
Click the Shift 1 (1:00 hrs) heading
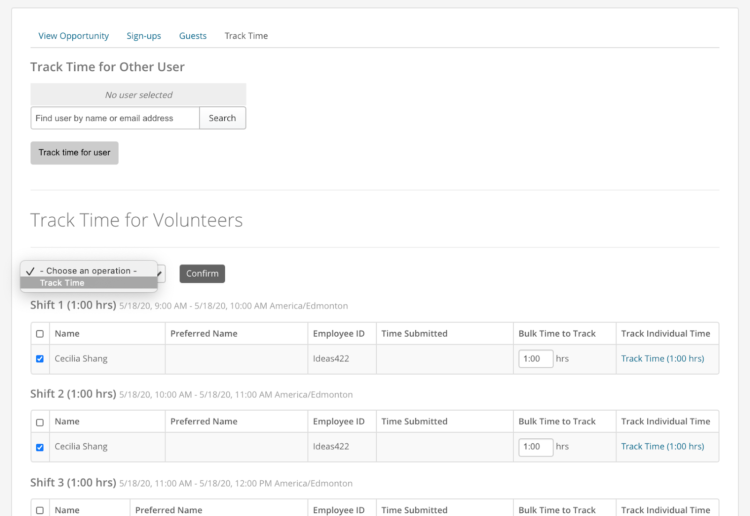(73, 305)
